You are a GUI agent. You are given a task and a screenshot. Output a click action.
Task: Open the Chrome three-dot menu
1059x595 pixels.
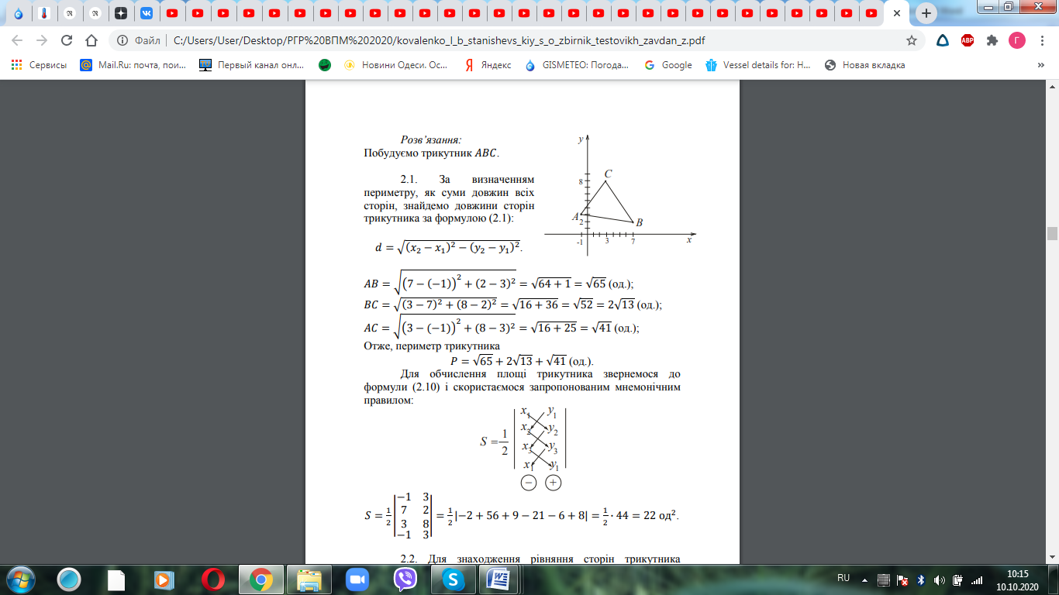[x=1041, y=40]
